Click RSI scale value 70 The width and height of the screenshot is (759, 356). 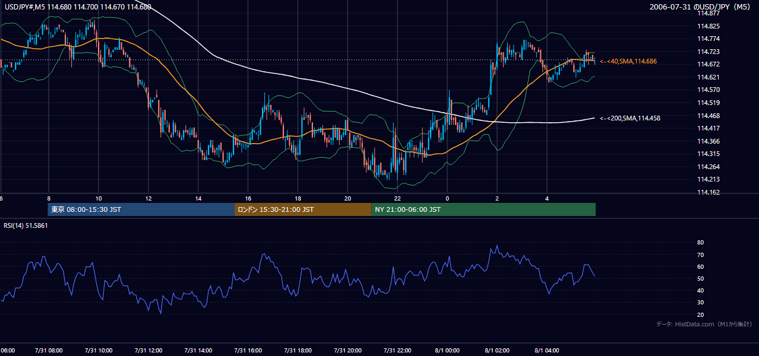pos(700,255)
